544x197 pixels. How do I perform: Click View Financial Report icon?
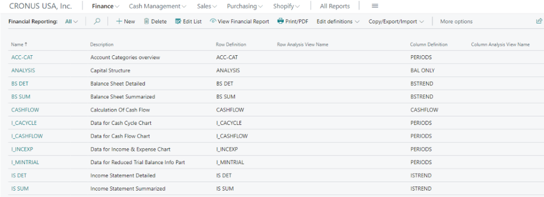coord(213,21)
